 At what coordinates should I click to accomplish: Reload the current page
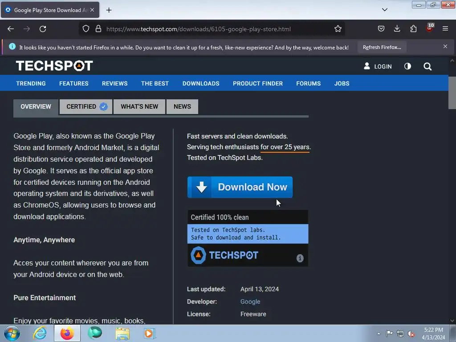43,29
